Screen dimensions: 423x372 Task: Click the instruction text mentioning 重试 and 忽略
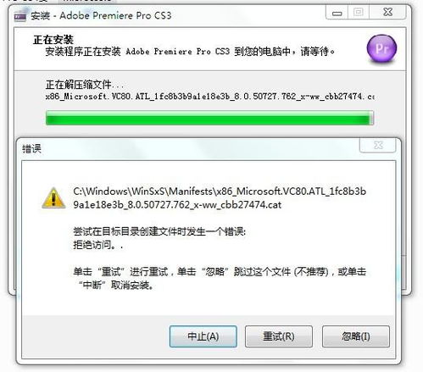220,279
